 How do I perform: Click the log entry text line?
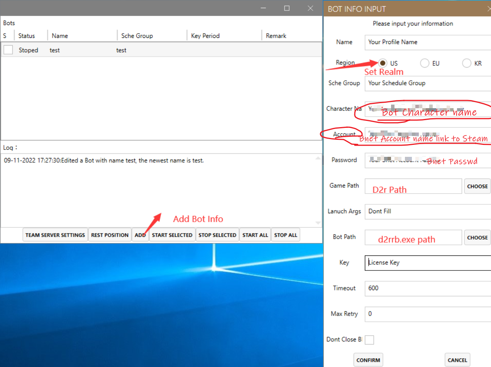(104, 160)
